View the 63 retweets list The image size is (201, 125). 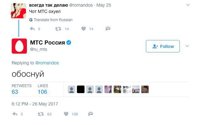click(22, 89)
